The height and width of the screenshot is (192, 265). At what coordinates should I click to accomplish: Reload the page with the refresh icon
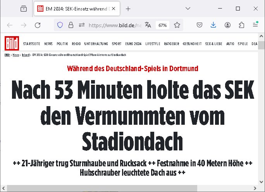click(x=38, y=25)
